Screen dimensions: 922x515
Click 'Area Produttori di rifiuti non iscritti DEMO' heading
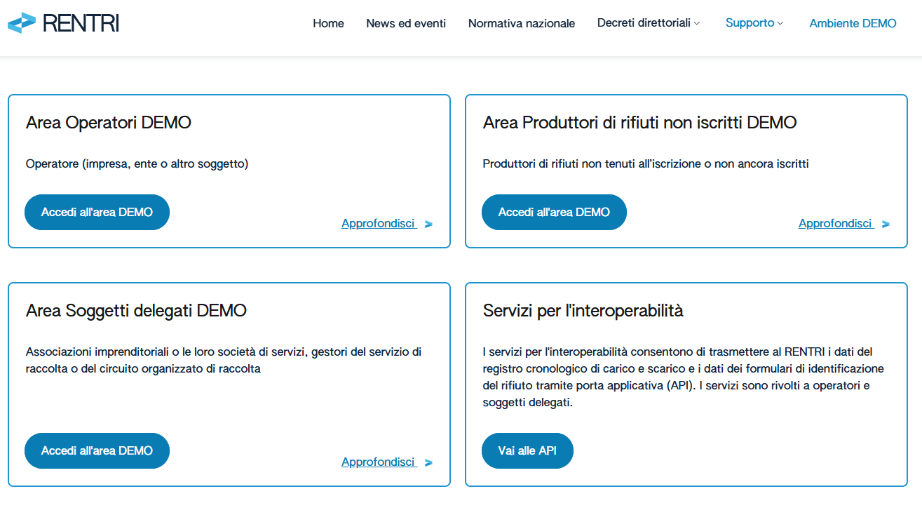(x=640, y=123)
